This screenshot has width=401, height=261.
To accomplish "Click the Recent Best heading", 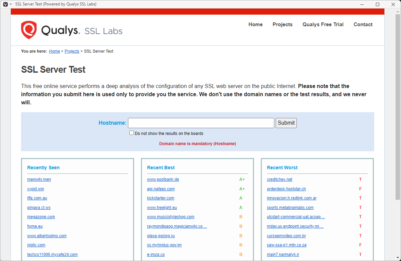I will 161,168.
